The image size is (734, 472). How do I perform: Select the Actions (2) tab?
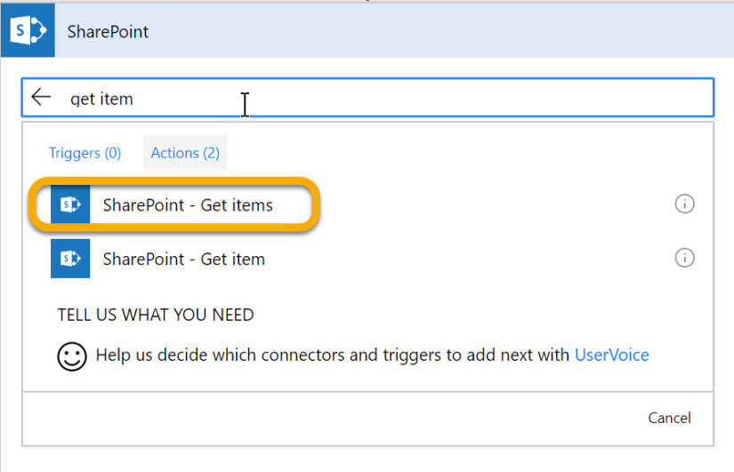coord(185,153)
